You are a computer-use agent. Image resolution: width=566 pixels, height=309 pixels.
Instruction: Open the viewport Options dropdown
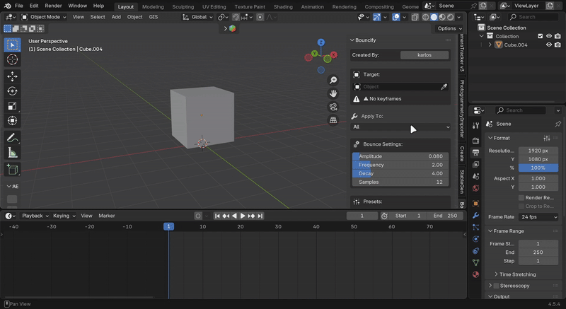pyautogui.click(x=449, y=28)
